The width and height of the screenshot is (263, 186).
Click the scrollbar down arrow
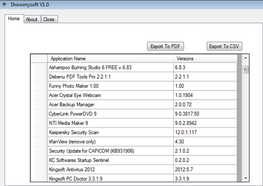pyautogui.click(x=246, y=179)
